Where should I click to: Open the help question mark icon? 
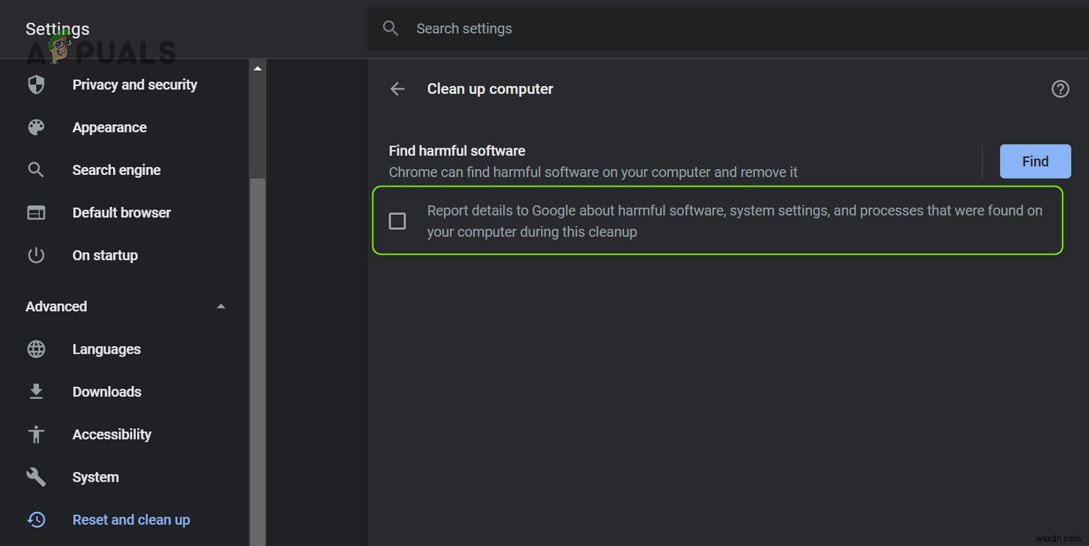pos(1060,88)
